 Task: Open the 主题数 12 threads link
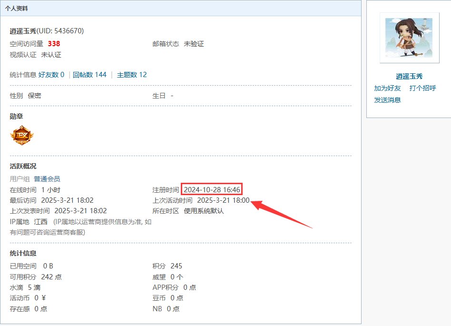[132, 75]
